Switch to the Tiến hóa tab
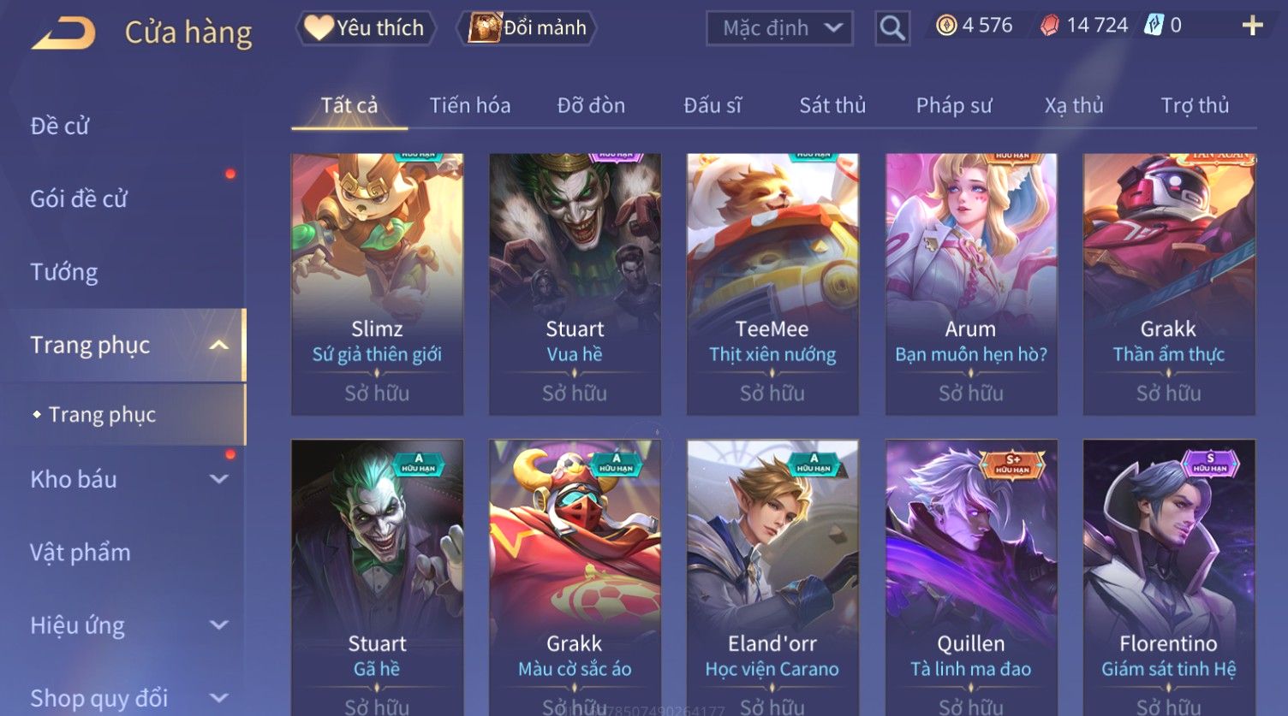 pyautogui.click(x=470, y=105)
